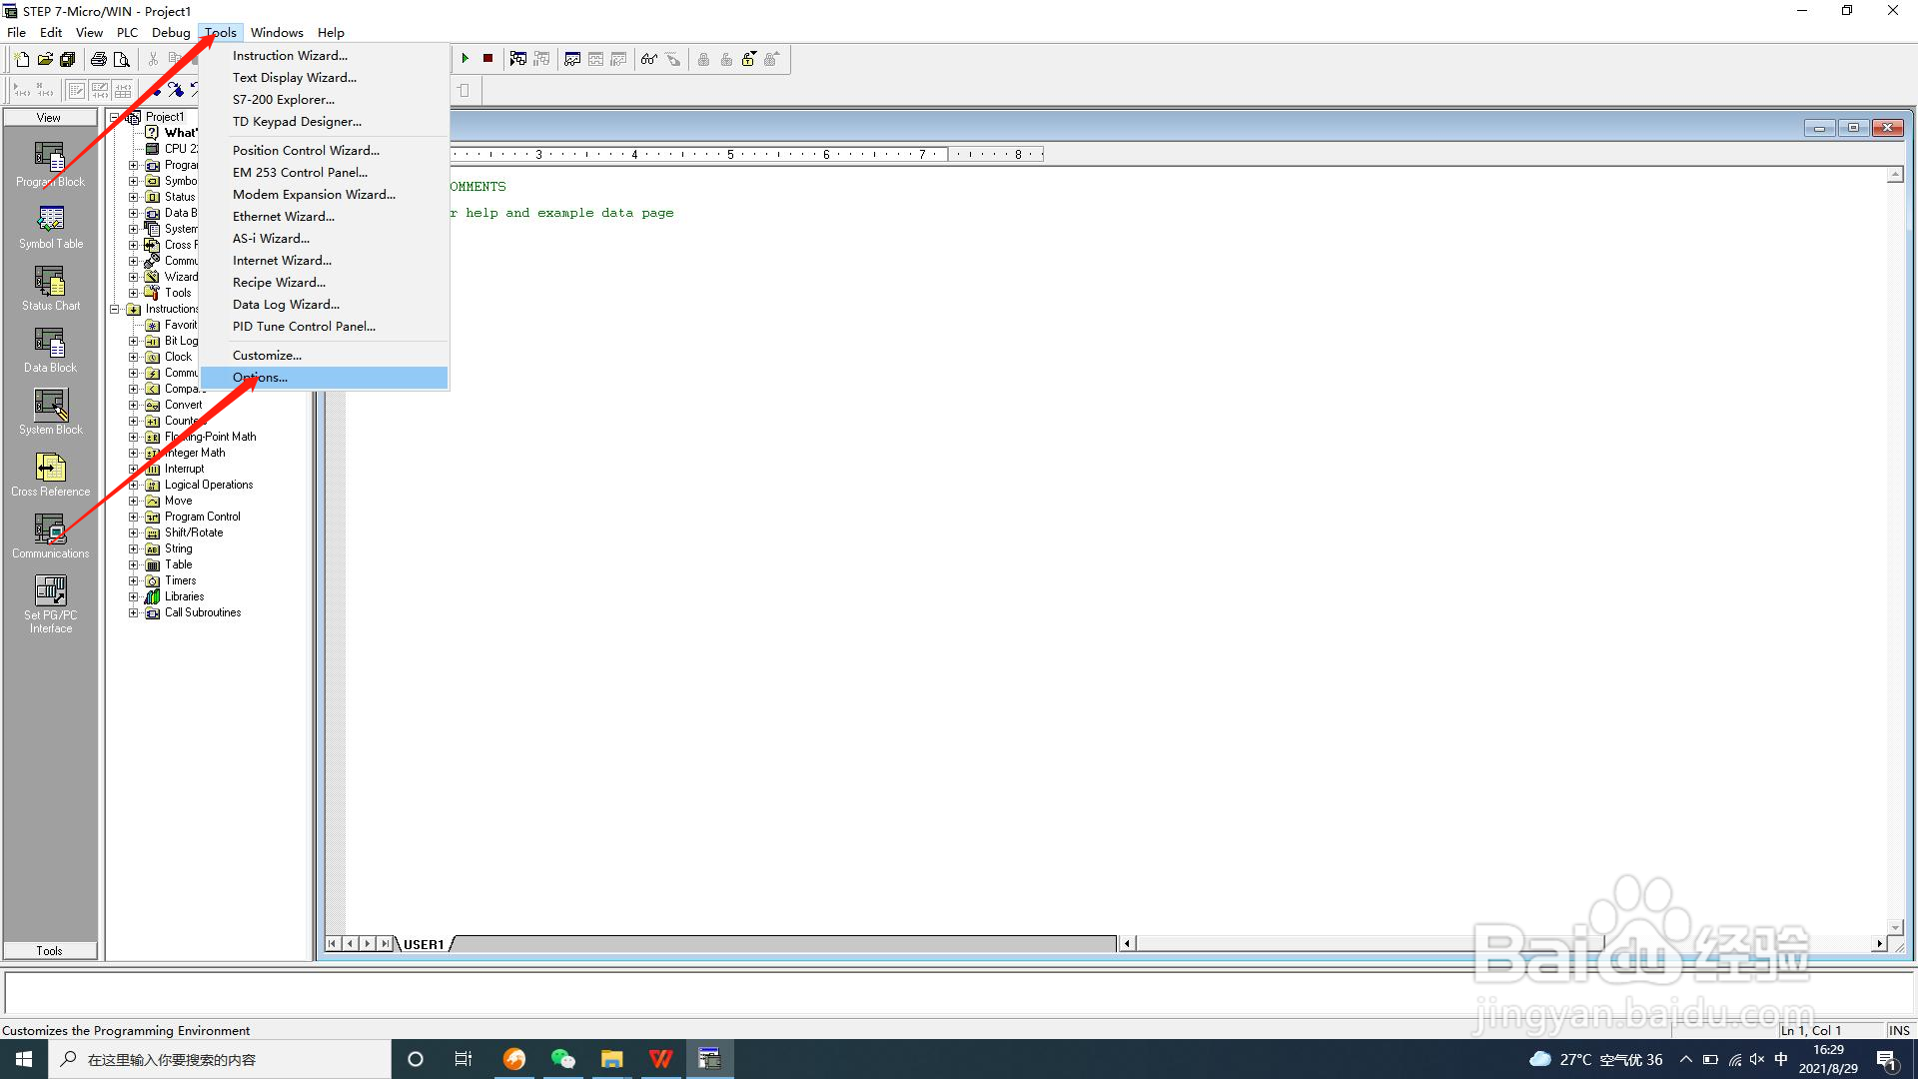Image resolution: width=1918 pixels, height=1079 pixels.
Task: Select Customize... in the Tools menu
Action: tap(325, 356)
